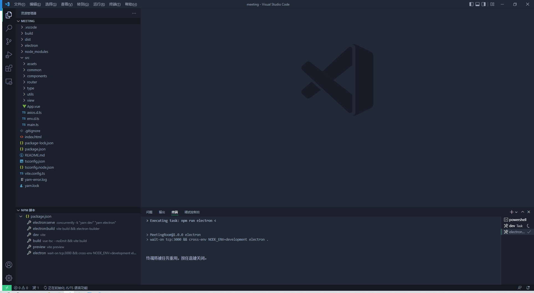Click errors and warnings status bar counter
This screenshot has width=534, height=293.
click(x=21, y=288)
